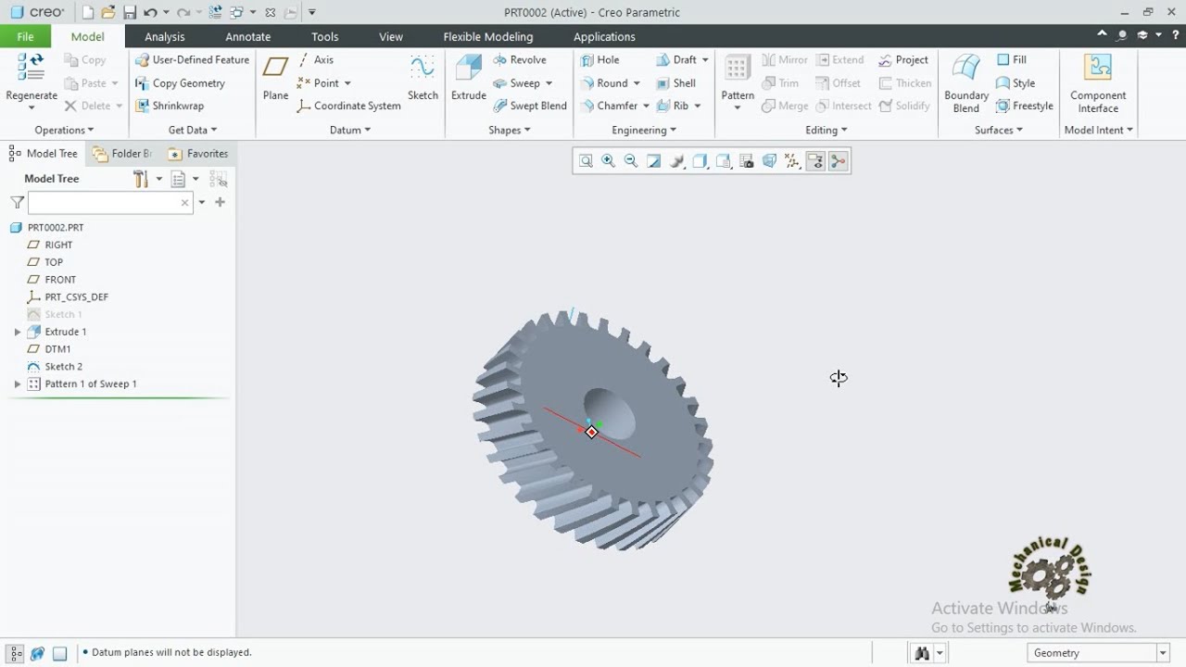The image size is (1186, 667).
Task: Open the Model Intent group dropdown
Action: pyautogui.click(x=1099, y=130)
